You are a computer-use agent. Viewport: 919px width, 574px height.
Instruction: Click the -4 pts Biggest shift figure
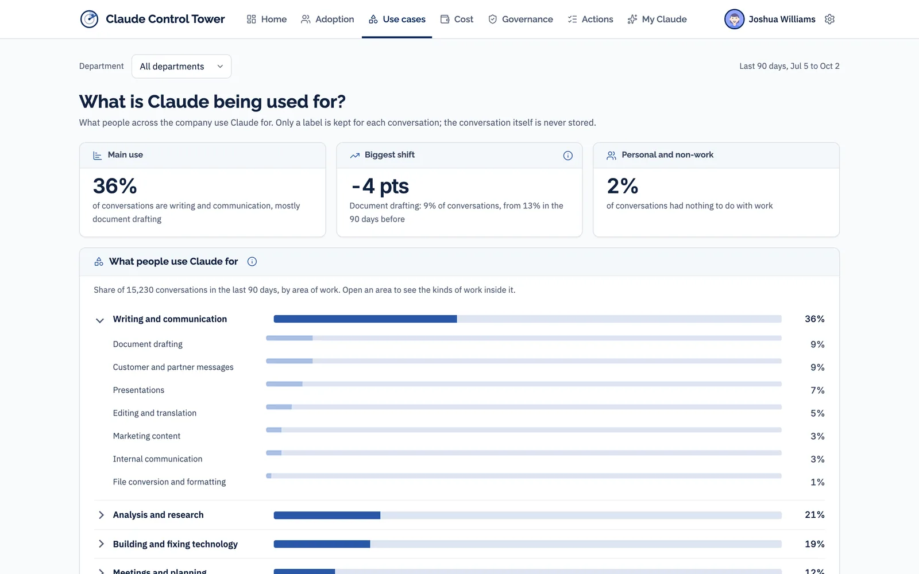pos(380,186)
